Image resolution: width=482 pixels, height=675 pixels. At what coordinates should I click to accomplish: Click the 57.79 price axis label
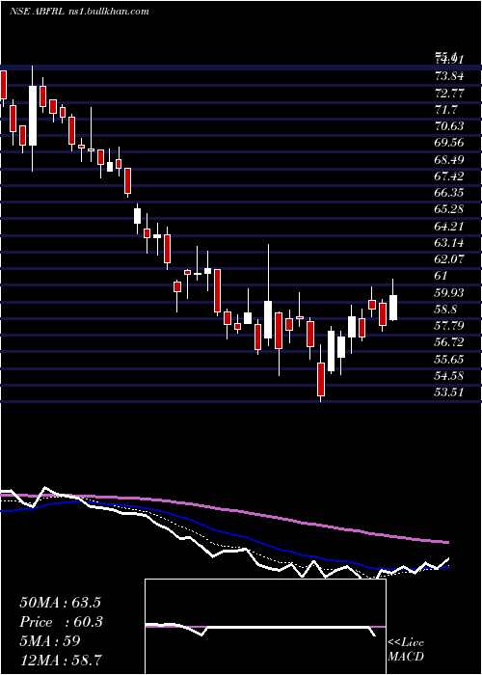pyautogui.click(x=449, y=326)
